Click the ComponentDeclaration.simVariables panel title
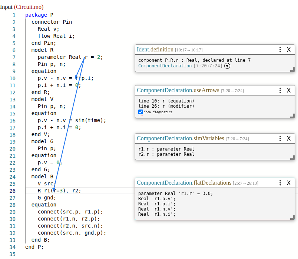298x259 pixels. [x=181, y=138]
